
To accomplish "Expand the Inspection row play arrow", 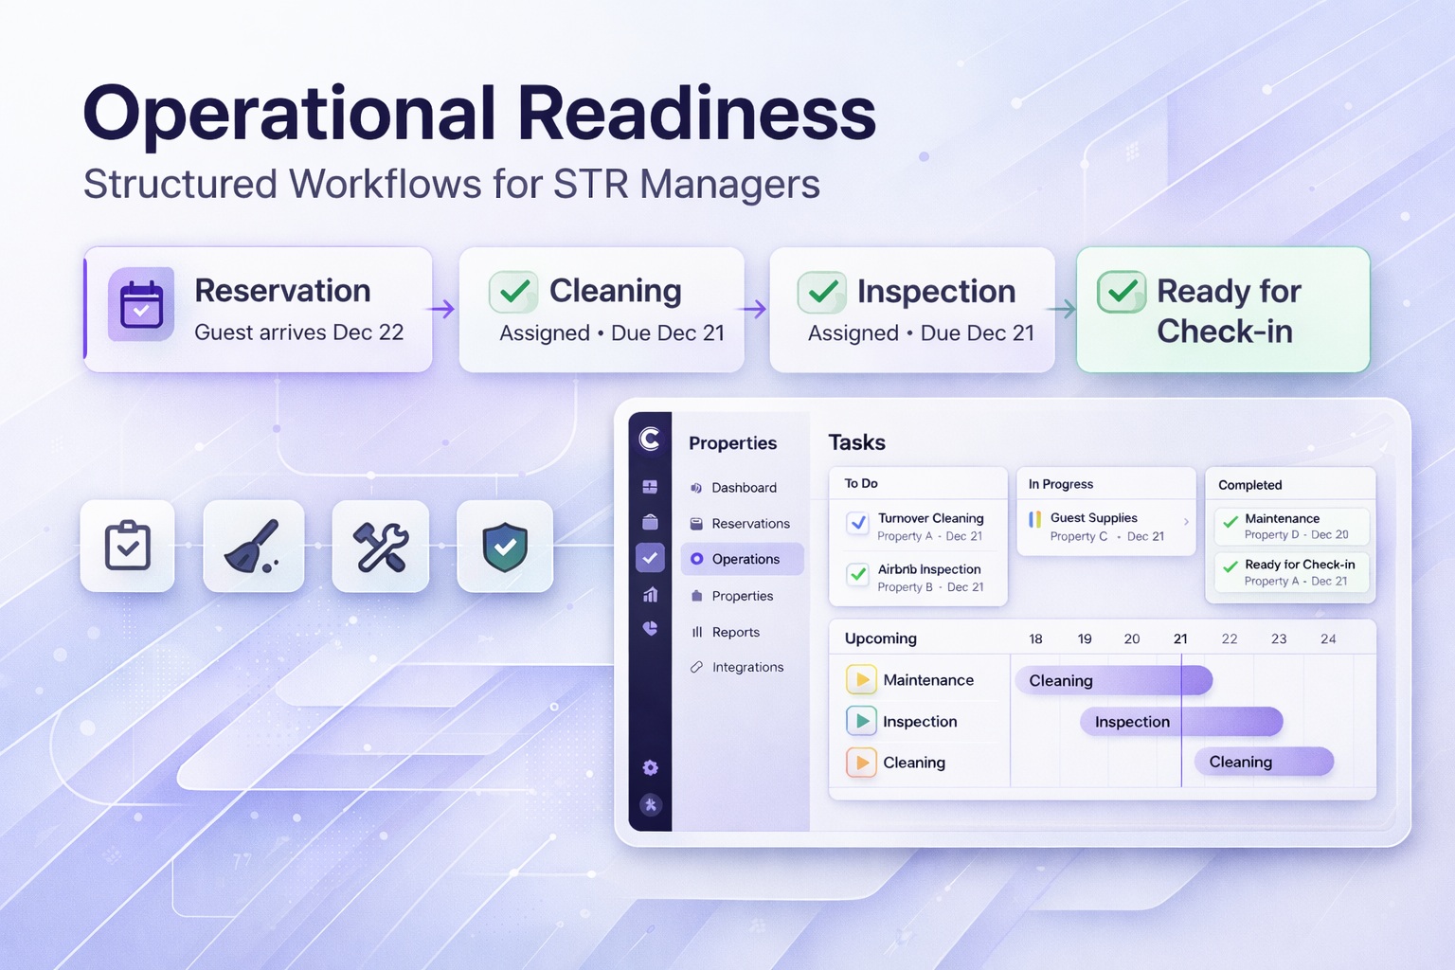I will 861,721.
